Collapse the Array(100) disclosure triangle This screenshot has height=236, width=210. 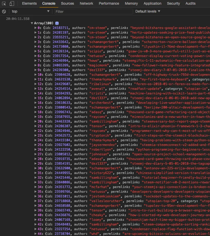32,23
